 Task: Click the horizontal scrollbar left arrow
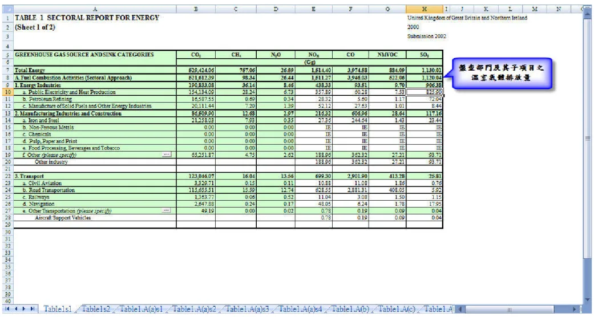coord(460,310)
